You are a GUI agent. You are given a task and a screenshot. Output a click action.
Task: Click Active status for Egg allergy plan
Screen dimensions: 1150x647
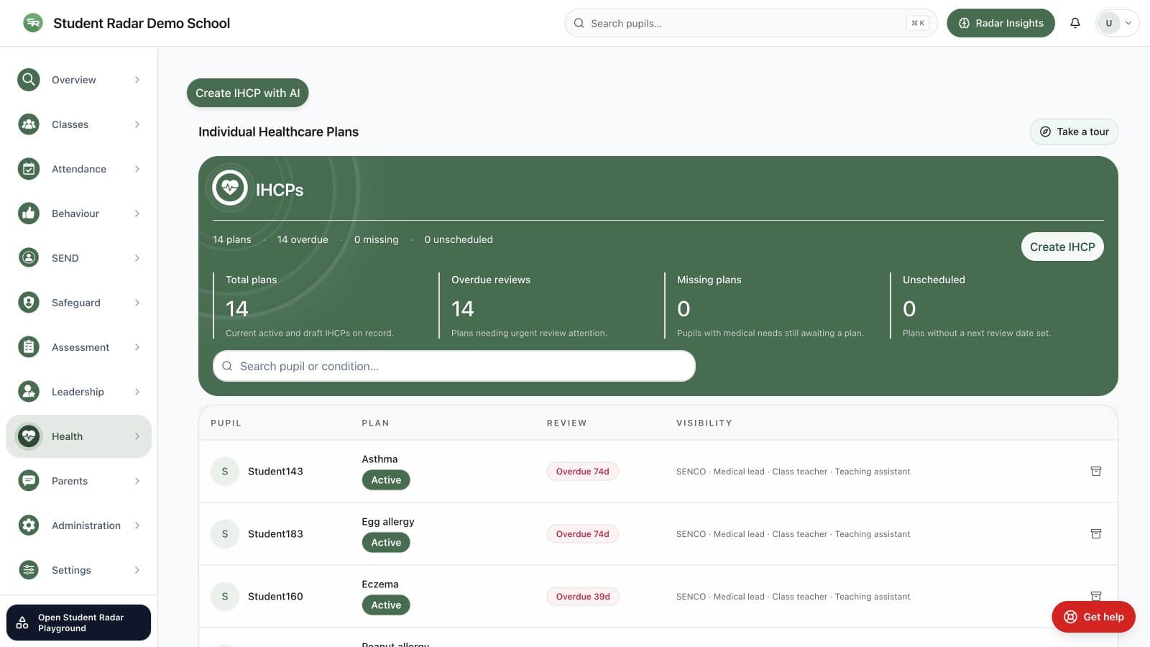386,543
